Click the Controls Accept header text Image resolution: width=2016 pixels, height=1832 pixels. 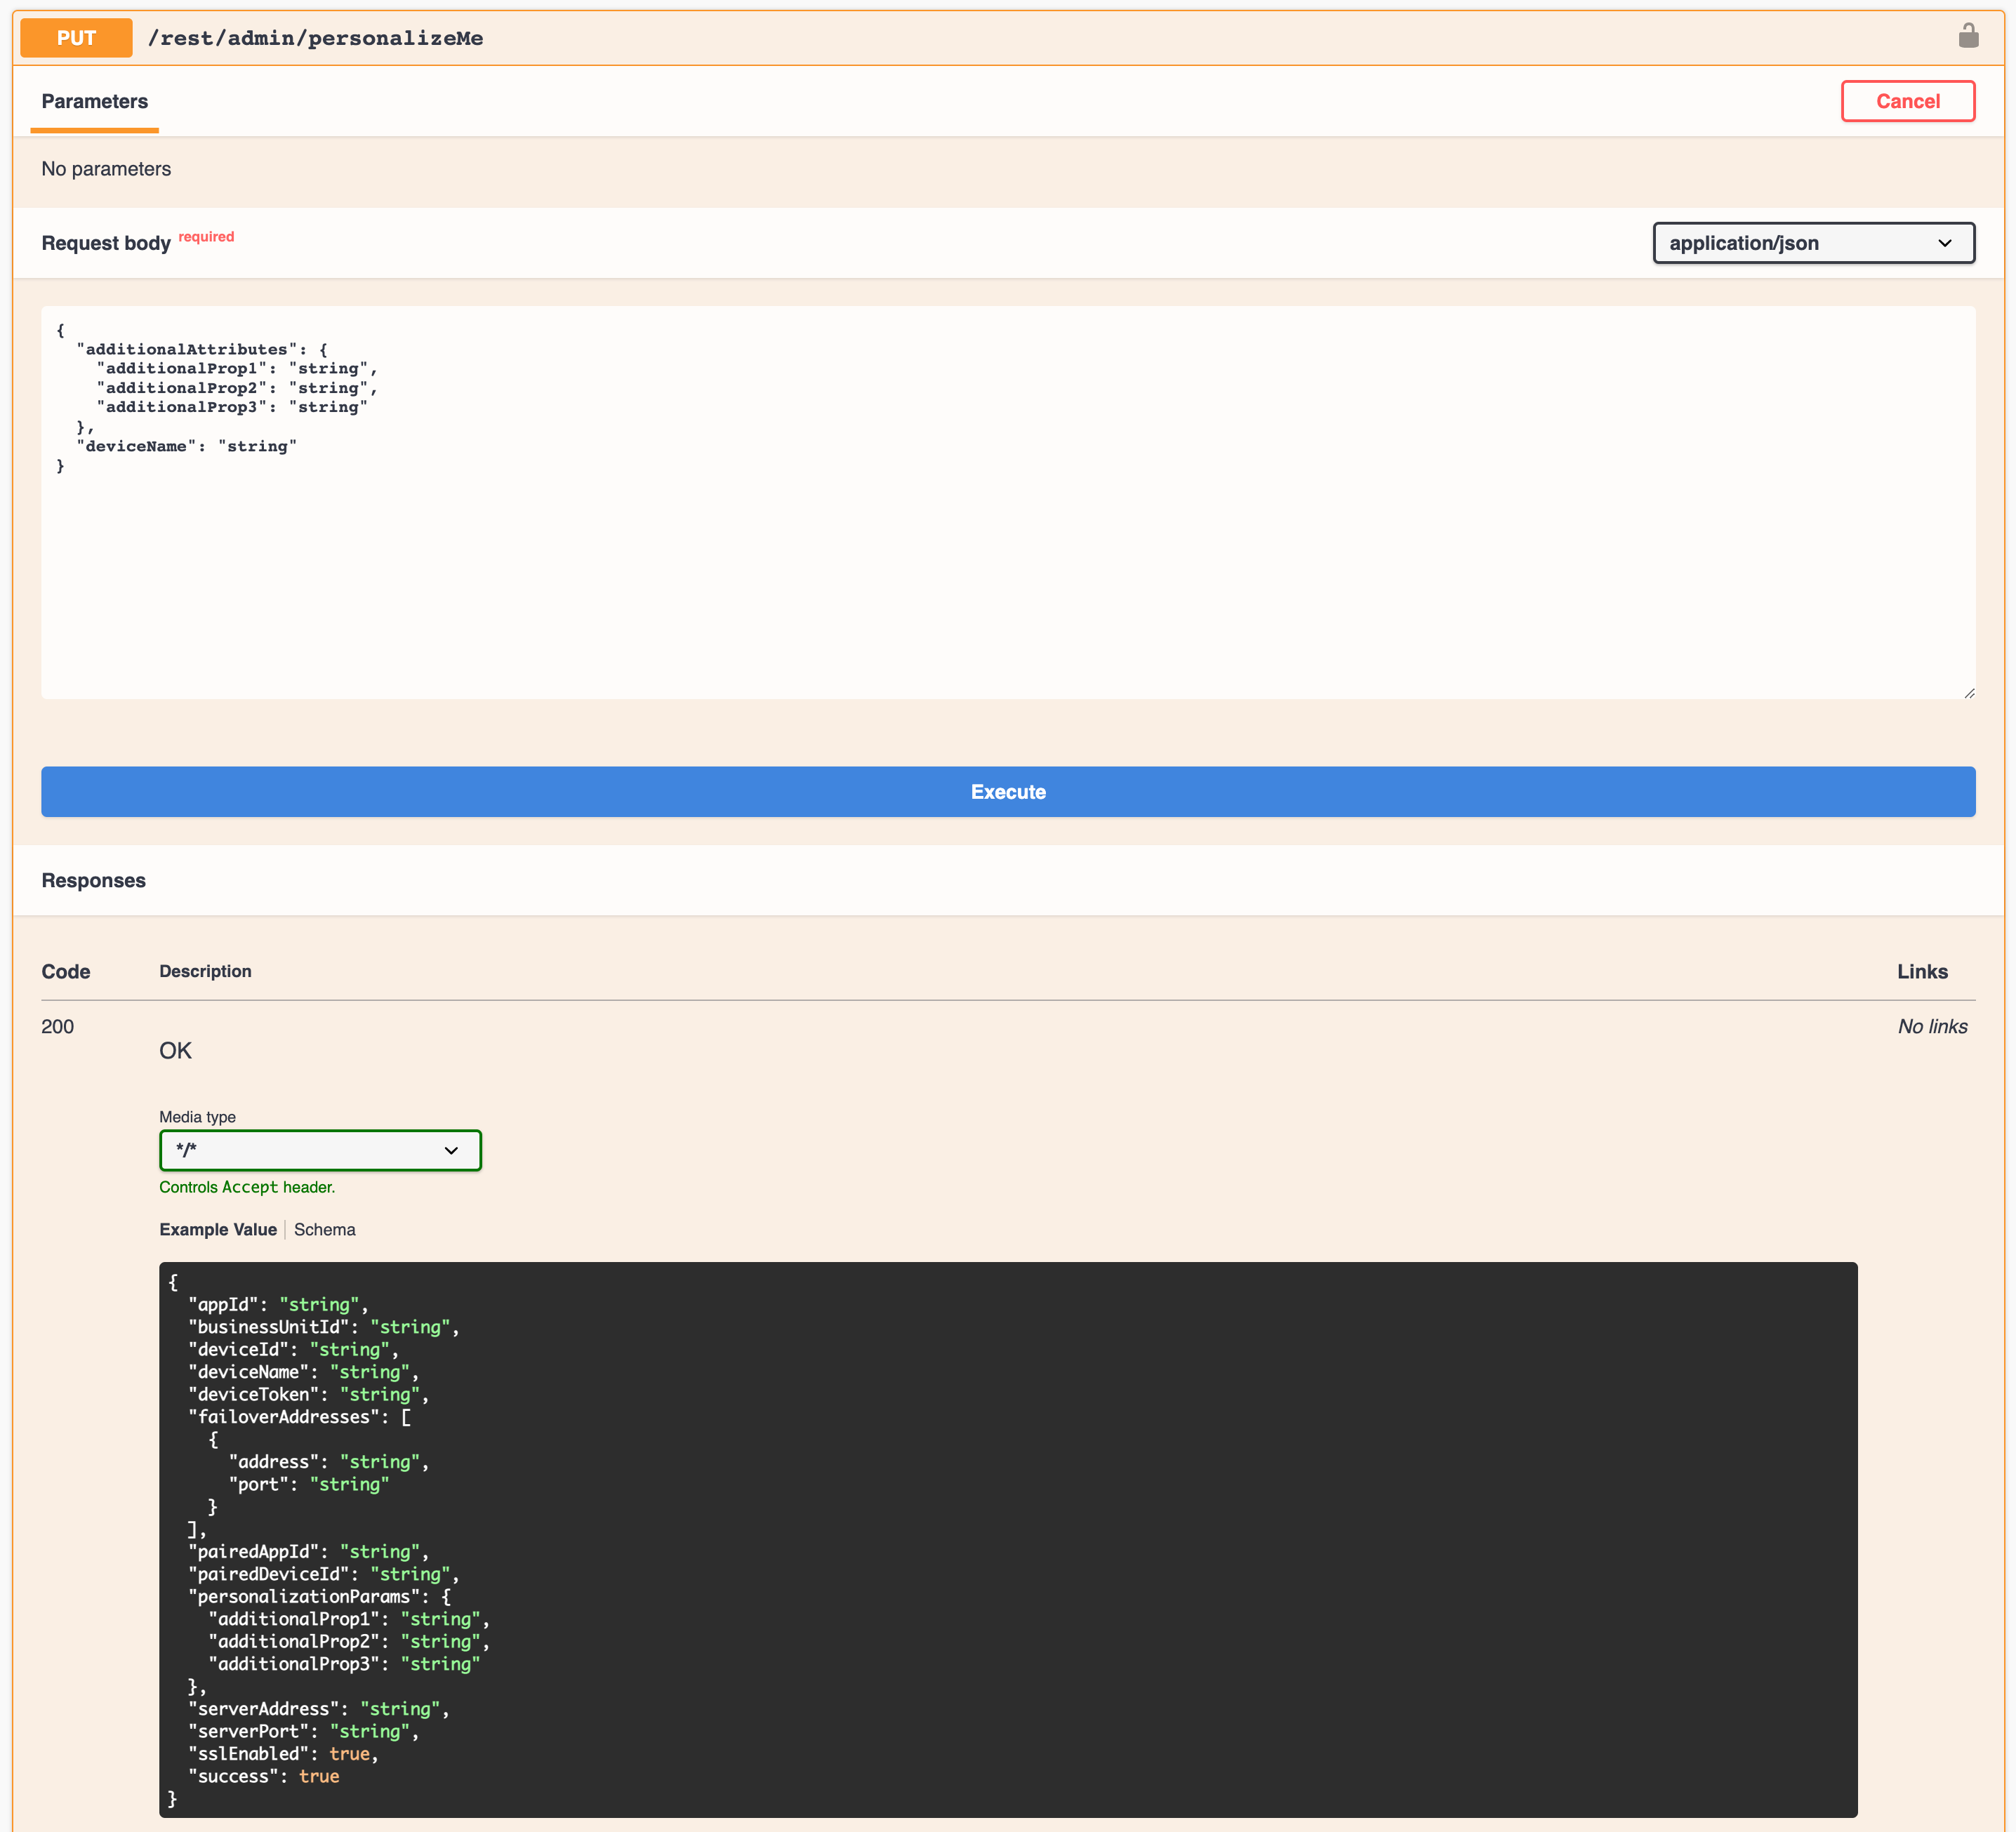(247, 1187)
